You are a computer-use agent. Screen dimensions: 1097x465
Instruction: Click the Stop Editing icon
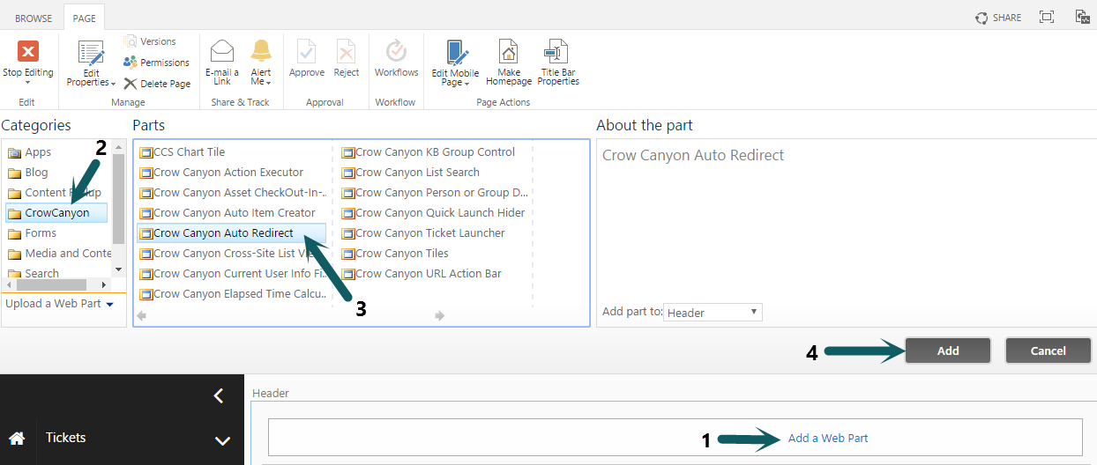(x=28, y=52)
